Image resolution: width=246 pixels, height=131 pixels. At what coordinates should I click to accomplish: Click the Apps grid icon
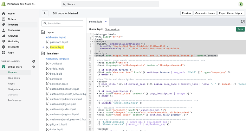(x=4, y=52)
